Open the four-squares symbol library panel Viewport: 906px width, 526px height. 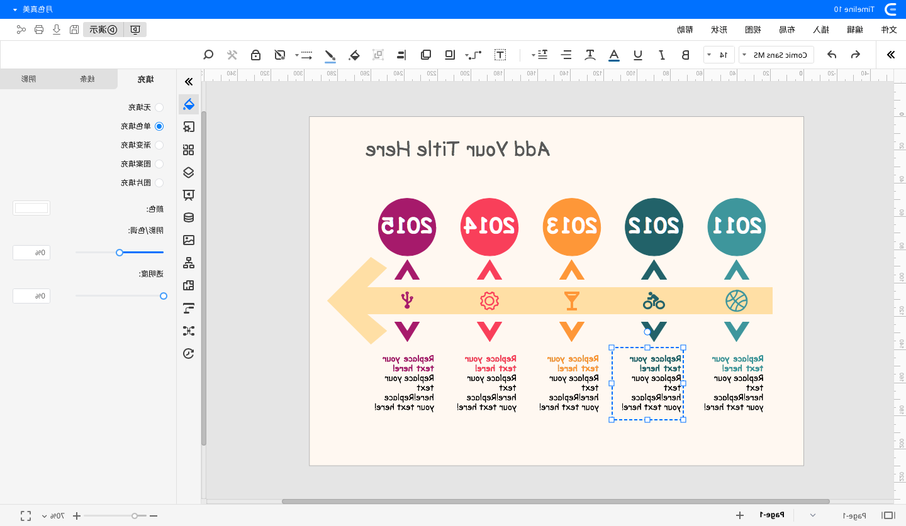tap(188, 150)
